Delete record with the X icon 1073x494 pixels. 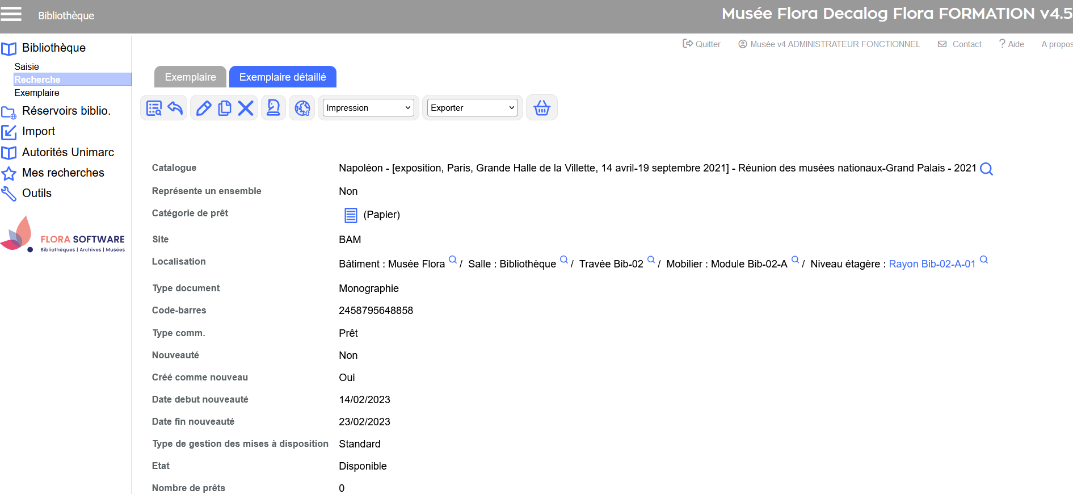[x=246, y=108]
